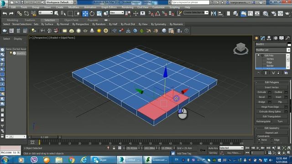Toggle the 3D Snaps icon
Image resolution: width=292 pixels, height=164 pixels.
151,13
